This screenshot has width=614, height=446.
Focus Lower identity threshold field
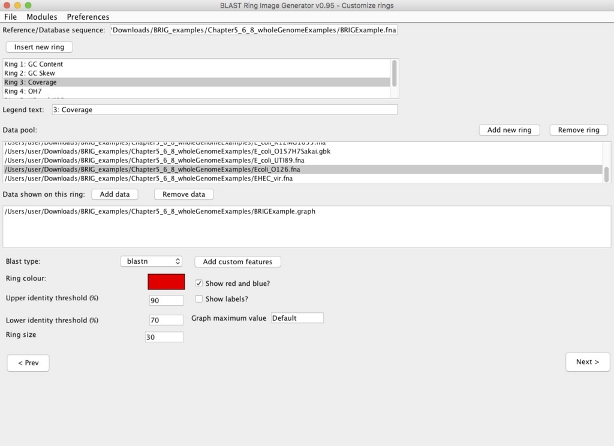(x=167, y=320)
